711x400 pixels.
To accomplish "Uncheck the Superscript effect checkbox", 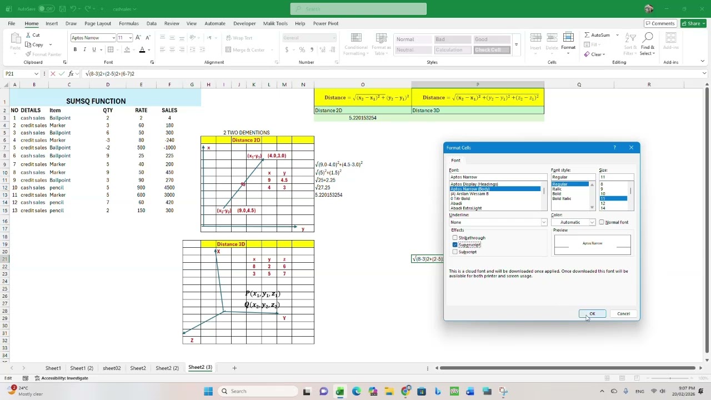I will (x=455, y=245).
